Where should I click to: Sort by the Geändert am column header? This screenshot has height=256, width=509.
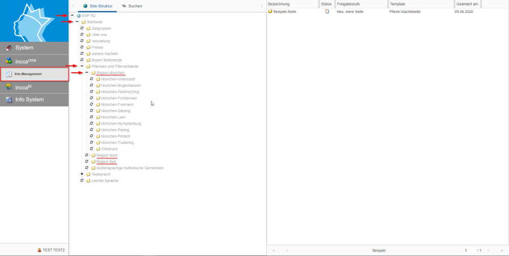[467, 4]
